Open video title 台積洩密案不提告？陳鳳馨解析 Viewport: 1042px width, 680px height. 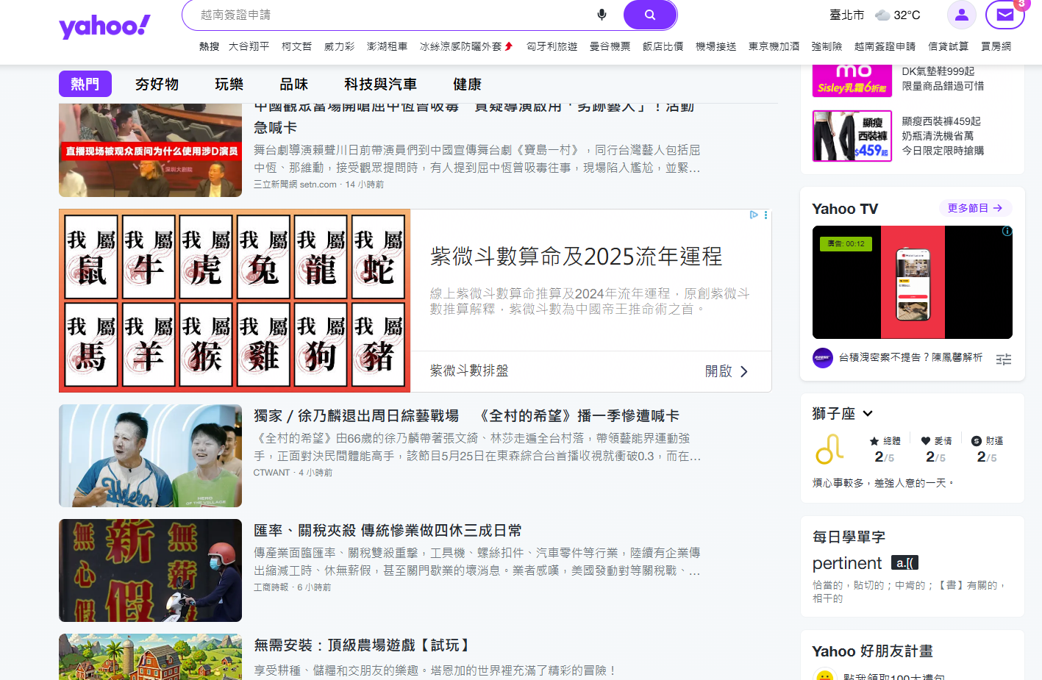pyautogui.click(x=910, y=357)
